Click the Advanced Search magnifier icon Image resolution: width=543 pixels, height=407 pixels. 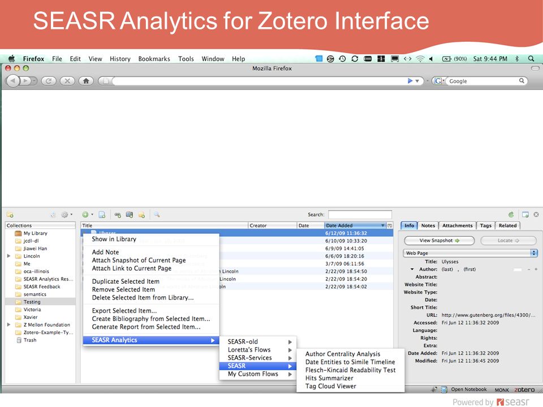tap(157, 215)
